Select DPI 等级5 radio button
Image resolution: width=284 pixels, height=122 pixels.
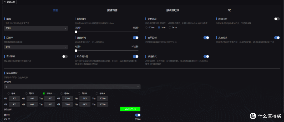point(79,93)
